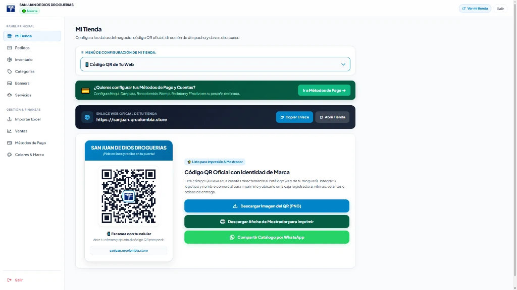Viewport: 517px width, 290px height.
Task: Click the Categorías tag icon
Action: (x=9, y=71)
